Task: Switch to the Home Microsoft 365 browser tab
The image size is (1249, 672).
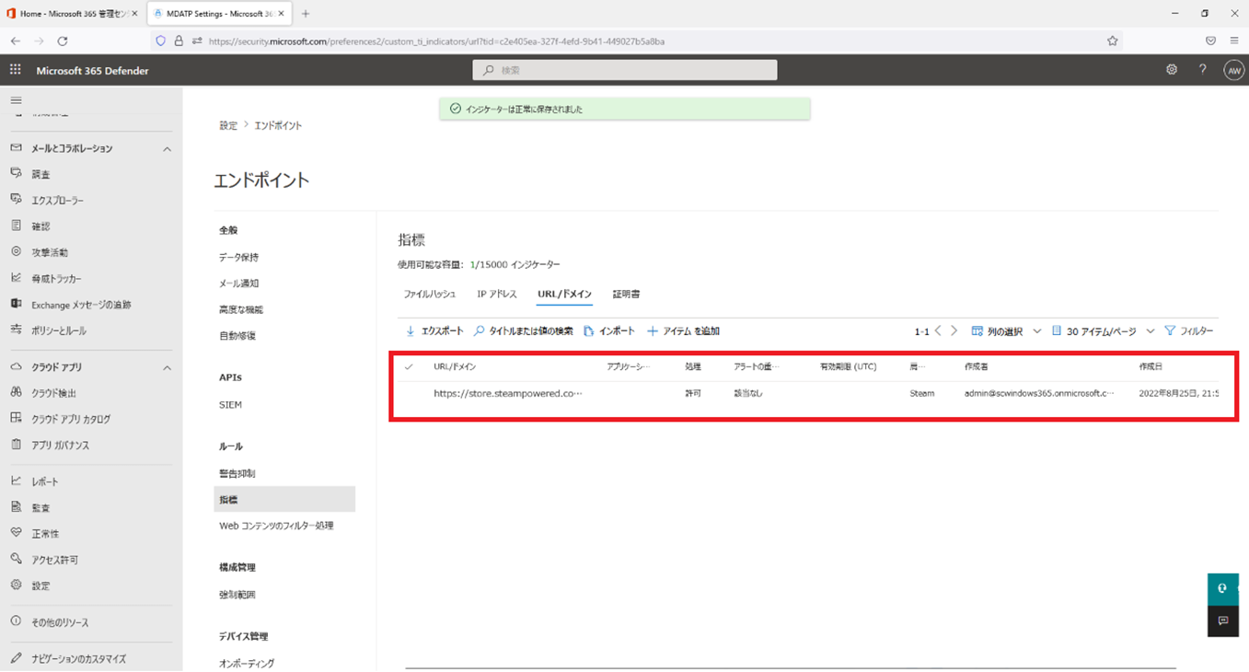Action: click(x=72, y=14)
